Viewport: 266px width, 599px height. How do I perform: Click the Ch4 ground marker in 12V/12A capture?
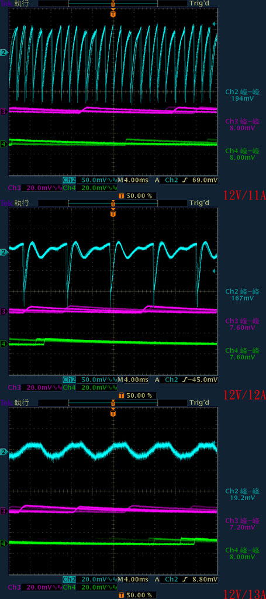(4, 344)
